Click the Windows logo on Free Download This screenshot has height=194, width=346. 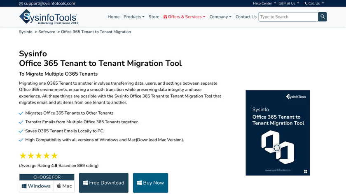coord(85,183)
